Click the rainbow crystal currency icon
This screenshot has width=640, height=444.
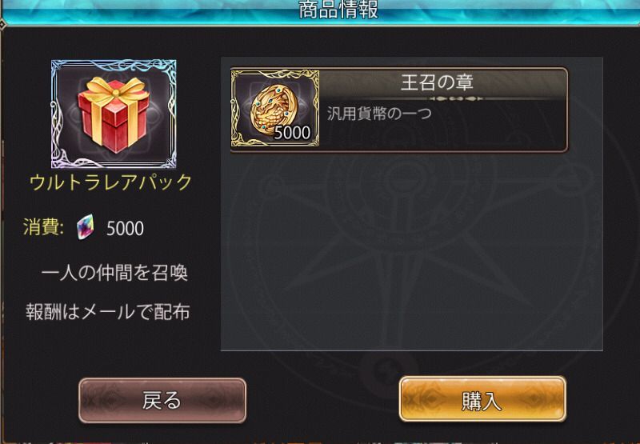(85, 227)
